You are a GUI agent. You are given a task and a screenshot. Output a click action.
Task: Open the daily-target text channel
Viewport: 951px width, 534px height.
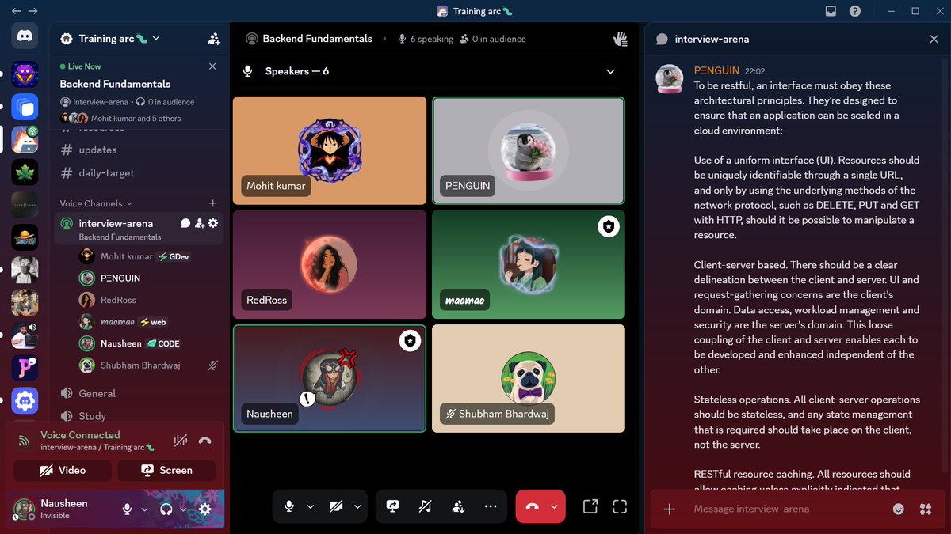point(139,172)
